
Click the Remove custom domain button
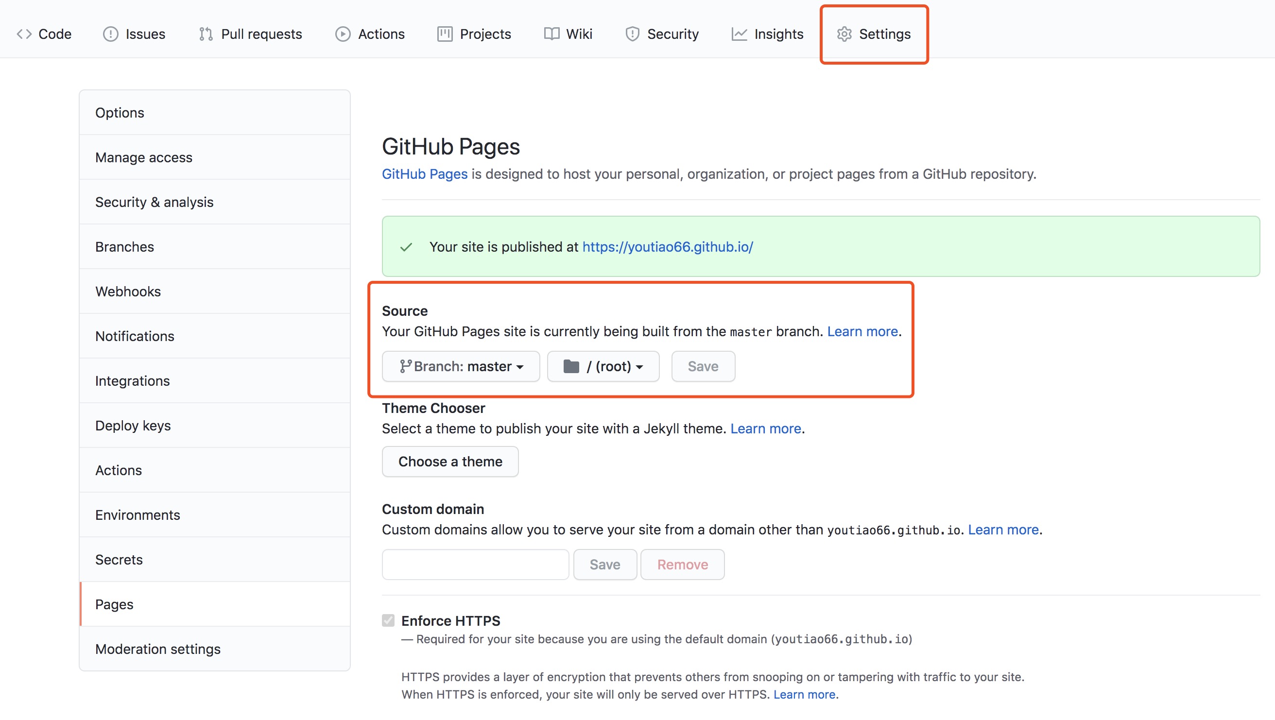(683, 565)
